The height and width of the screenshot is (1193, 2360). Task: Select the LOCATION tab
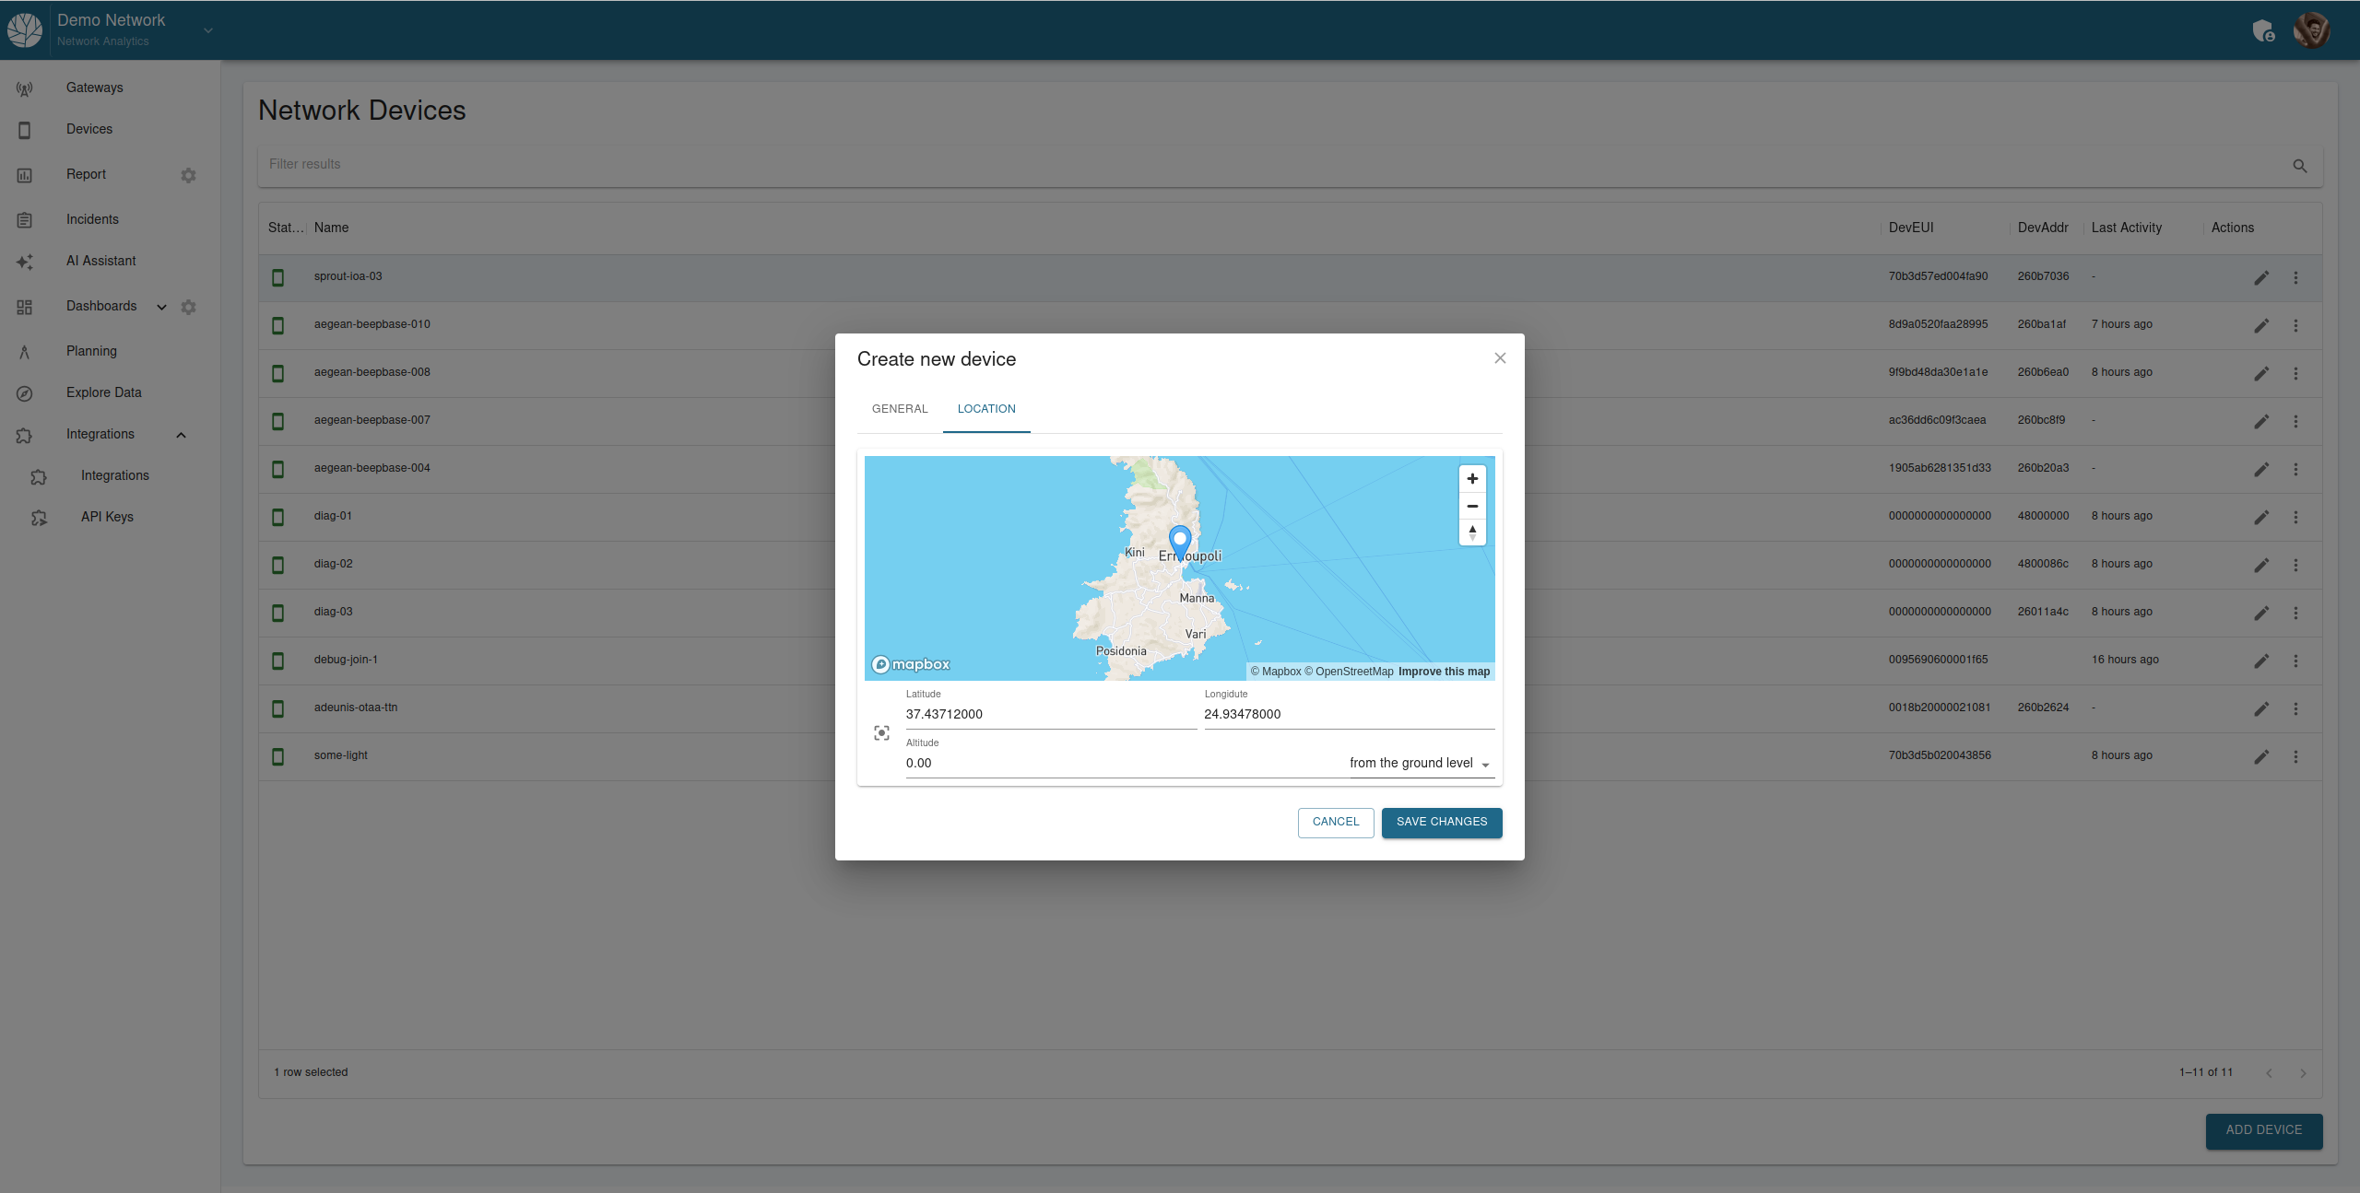click(985, 409)
